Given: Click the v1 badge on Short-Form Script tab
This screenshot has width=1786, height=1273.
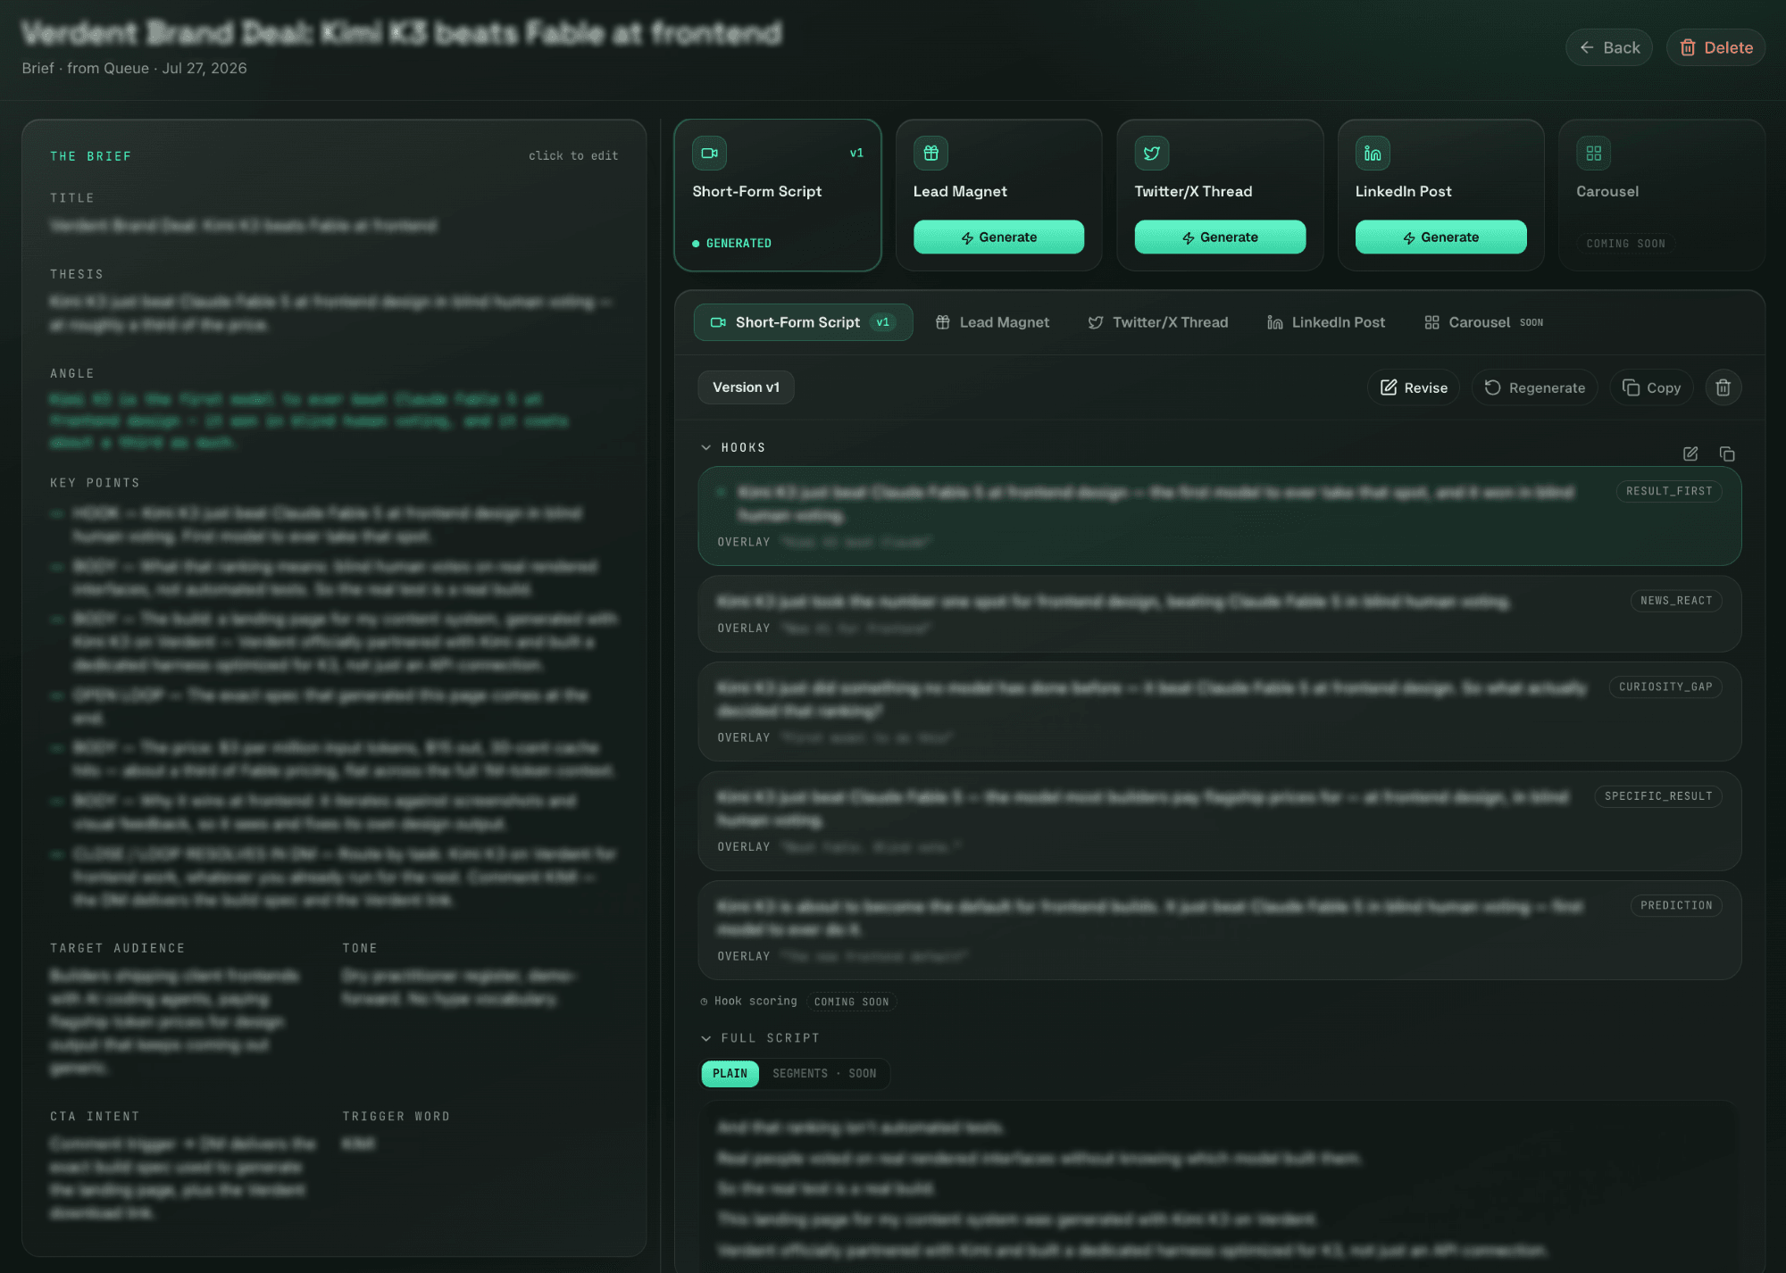Looking at the screenshot, I should [882, 322].
